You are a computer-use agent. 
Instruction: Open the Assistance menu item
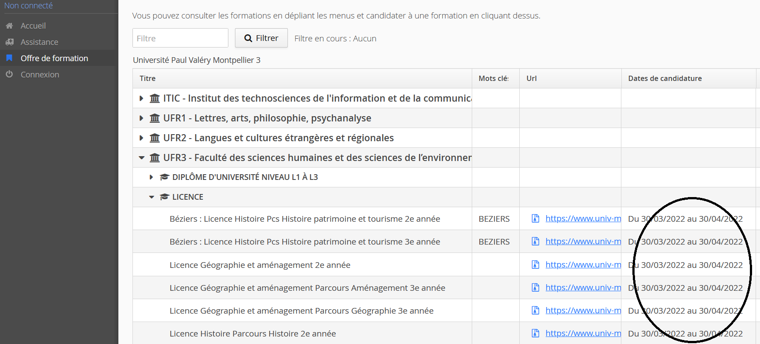(39, 42)
